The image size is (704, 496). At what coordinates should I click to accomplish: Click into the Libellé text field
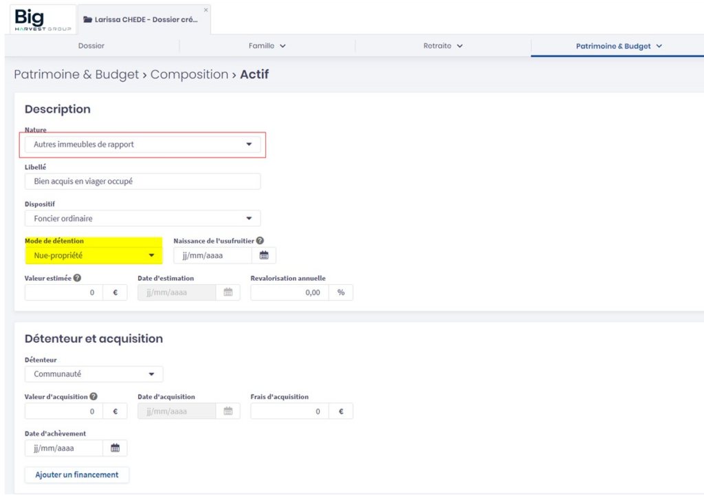coord(142,182)
